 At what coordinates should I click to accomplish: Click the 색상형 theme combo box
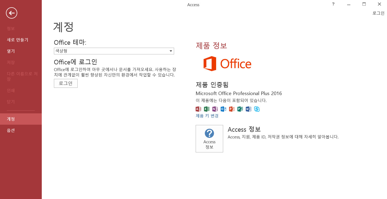[114, 51]
